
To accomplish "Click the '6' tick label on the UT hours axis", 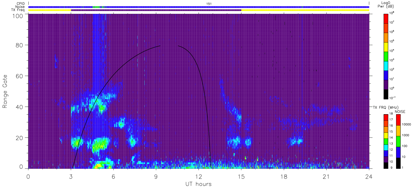I will [113, 177].
